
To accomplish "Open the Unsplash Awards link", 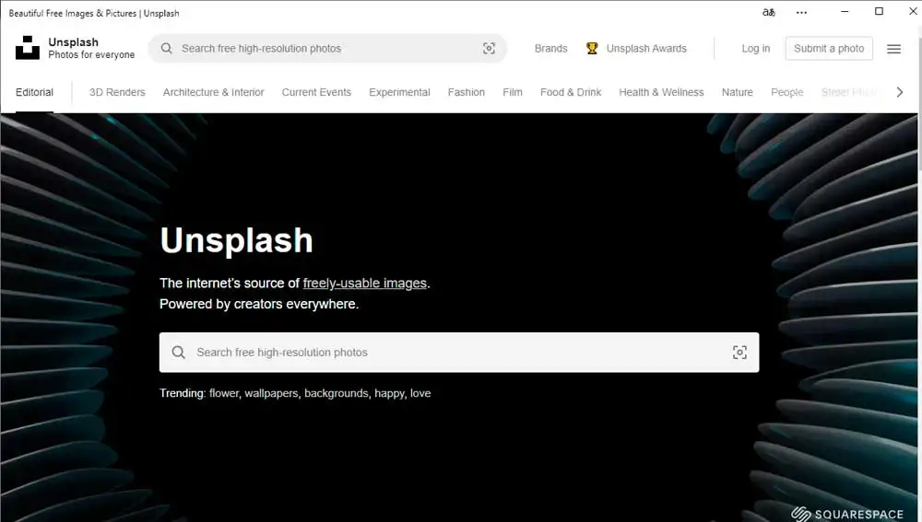I will click(646, 48).
